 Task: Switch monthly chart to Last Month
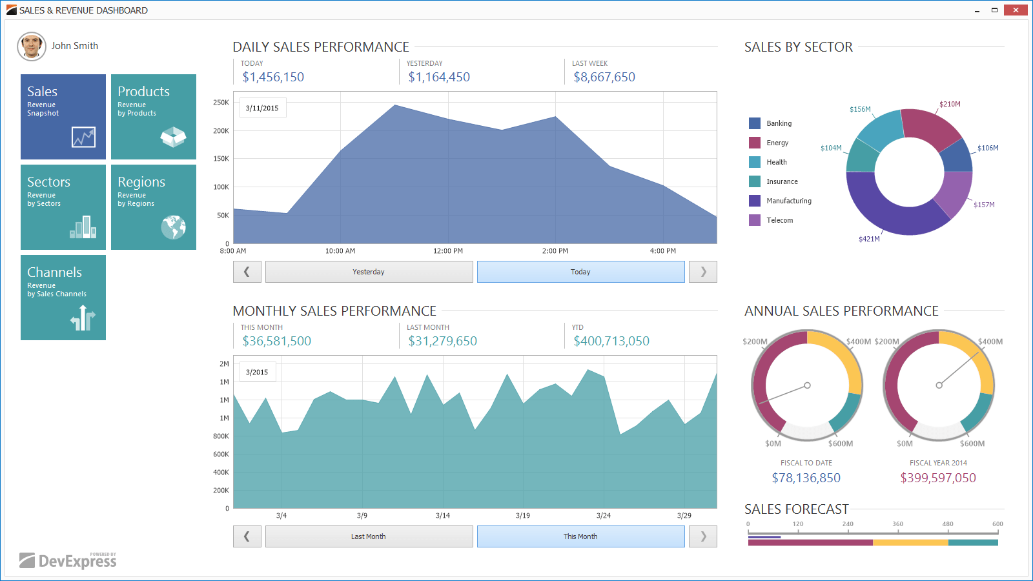(369, 536)
